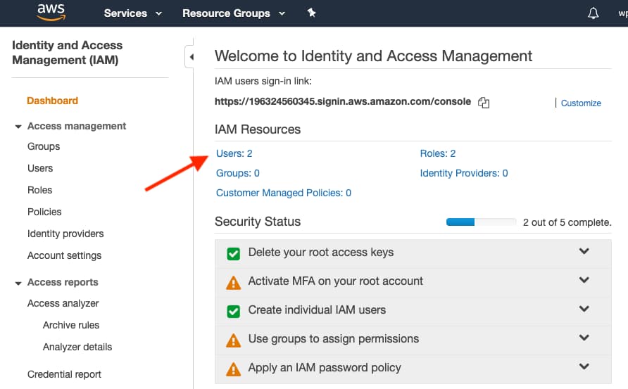Click the Roles: 2 resource link
Screen dimensions: 628x389
[x=438, y=153]
